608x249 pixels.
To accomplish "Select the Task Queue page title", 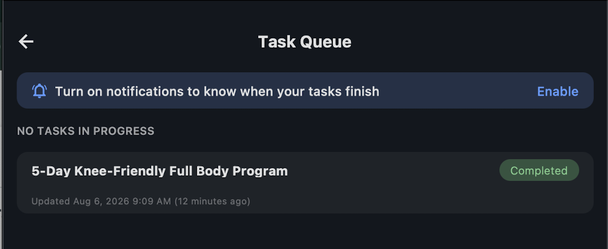I will pos(305,42).
